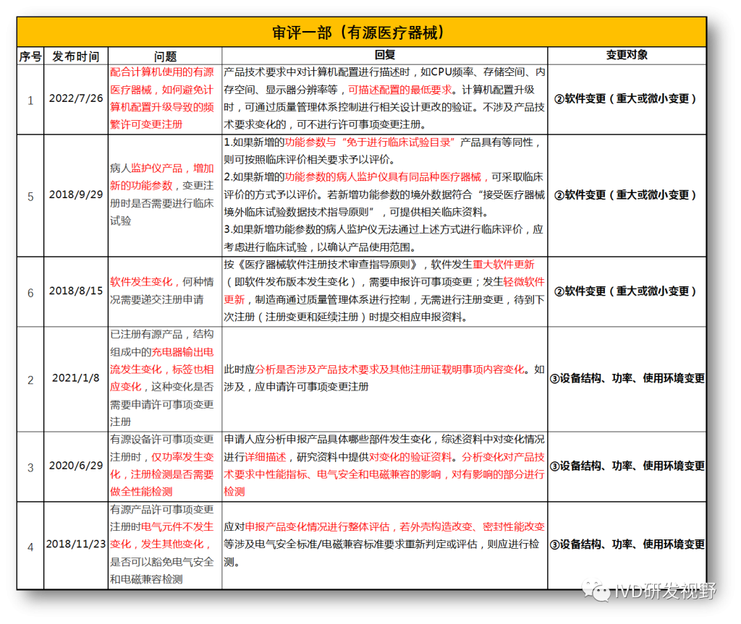Select the 问题 column header
741x624 pixels.
coord(165,56)
